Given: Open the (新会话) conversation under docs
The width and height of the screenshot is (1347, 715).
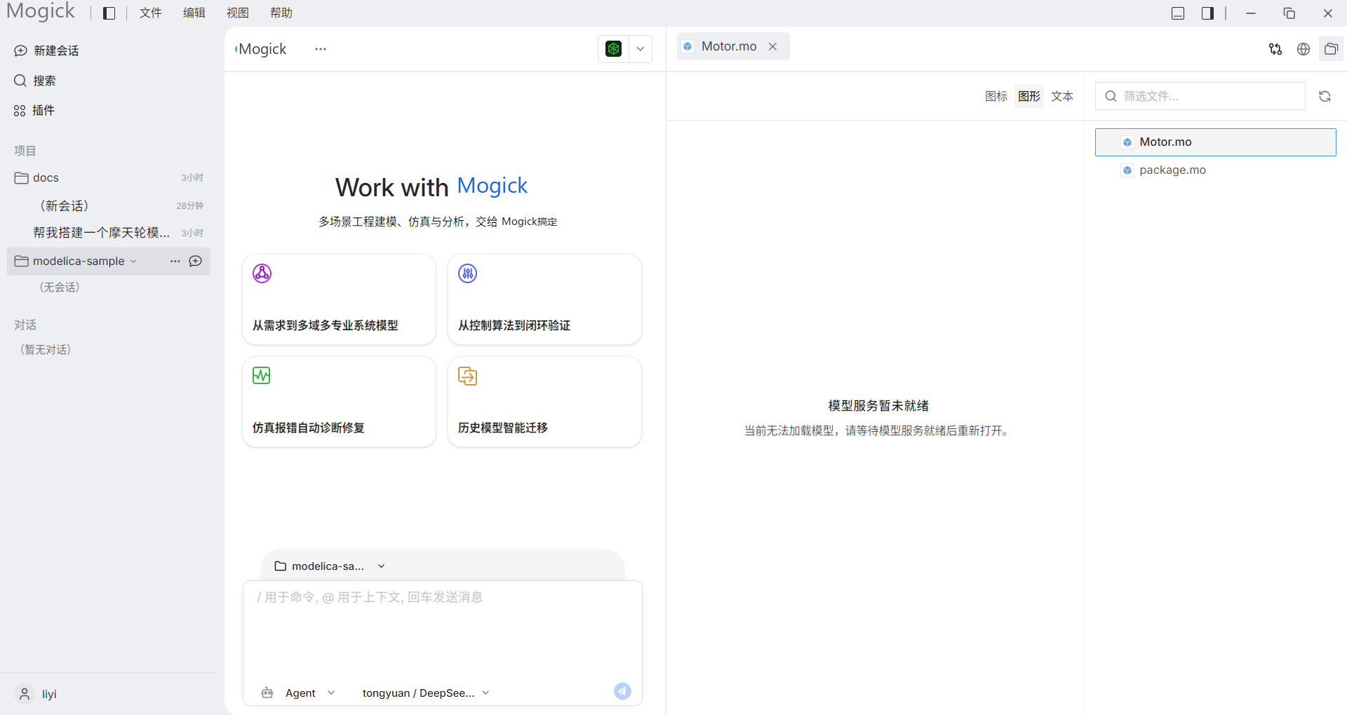Looking at the screenshot, I should (x=109, y=205).
